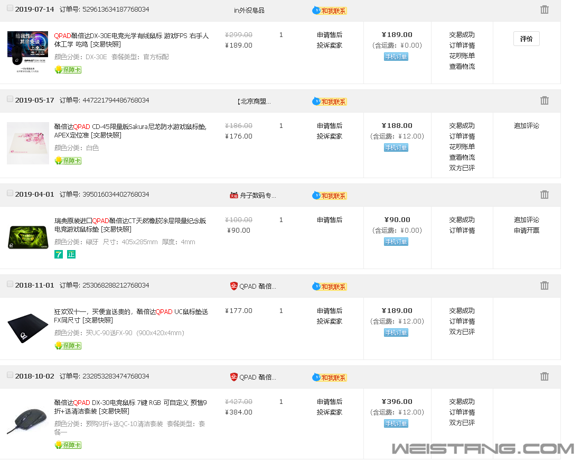Click 手机订单 badge on the ¥90.00 order

point(396,242)
